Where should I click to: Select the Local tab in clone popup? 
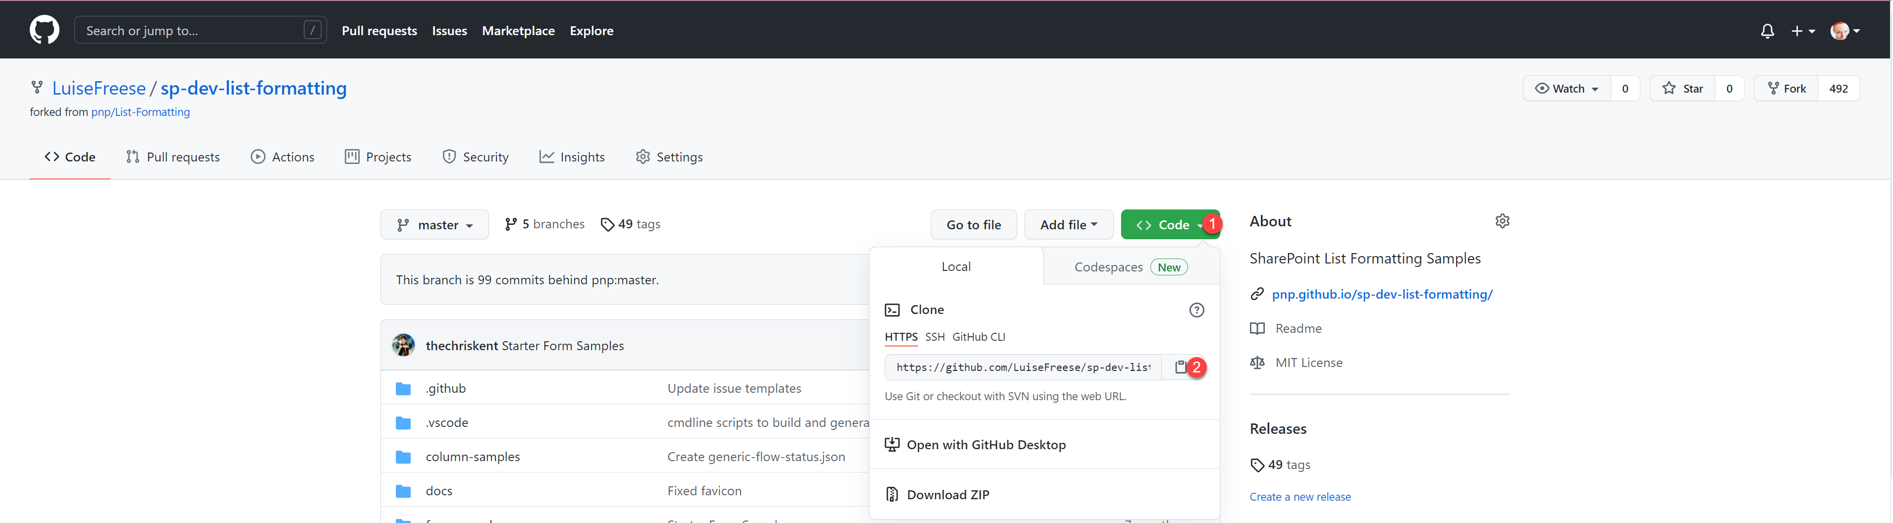coord(956,266)
